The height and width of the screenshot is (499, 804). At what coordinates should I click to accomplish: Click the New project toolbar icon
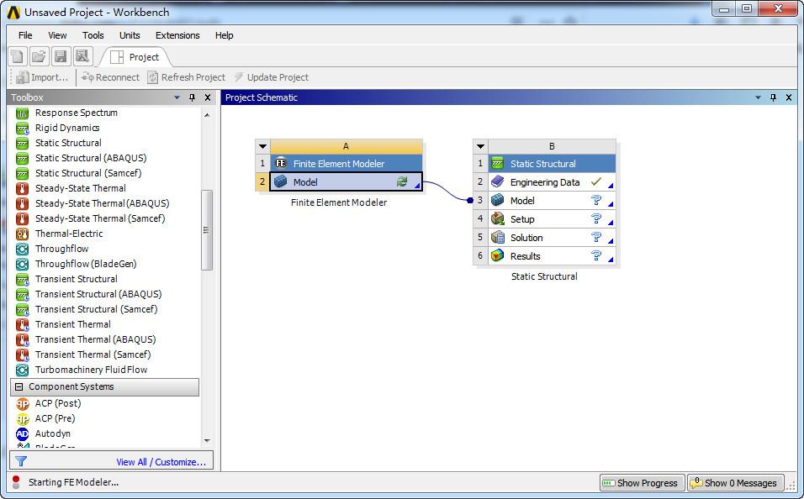[18, 56]
